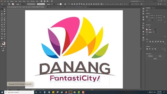
Task: Open stroke color dropdown in control bar
Action: click(x=15, y=4)
